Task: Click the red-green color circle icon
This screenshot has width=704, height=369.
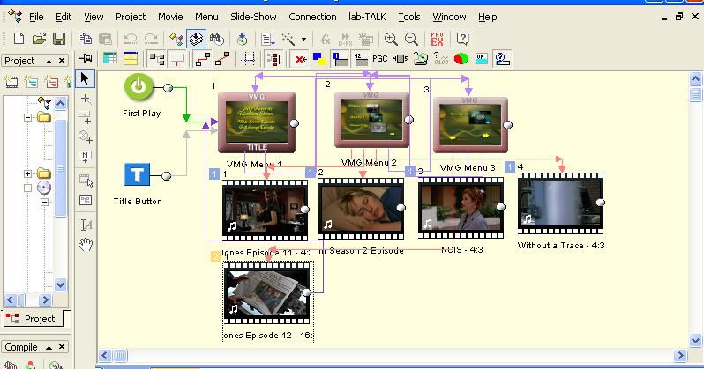Action: 461,59
